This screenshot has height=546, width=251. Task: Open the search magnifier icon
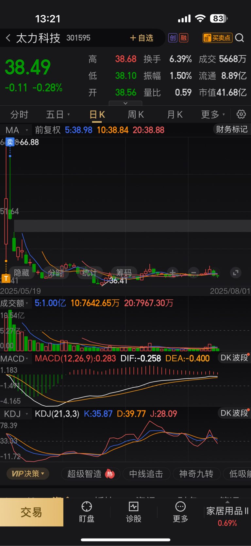point(240,38)
